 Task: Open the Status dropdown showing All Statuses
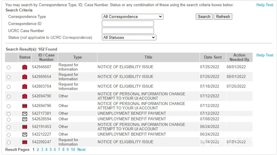(129, 38)
